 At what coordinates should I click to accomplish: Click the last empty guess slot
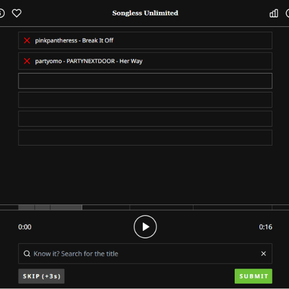pyautogui.click(x=145, y=138)
